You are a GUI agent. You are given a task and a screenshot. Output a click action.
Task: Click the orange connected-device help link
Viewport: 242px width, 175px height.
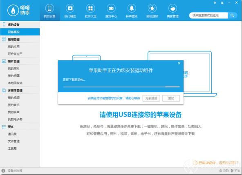(216, 163)
